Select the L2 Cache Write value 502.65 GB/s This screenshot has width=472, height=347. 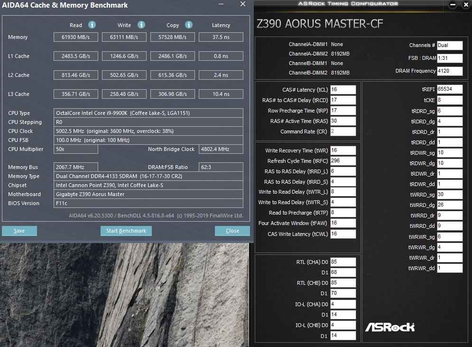tap(124, 75)
